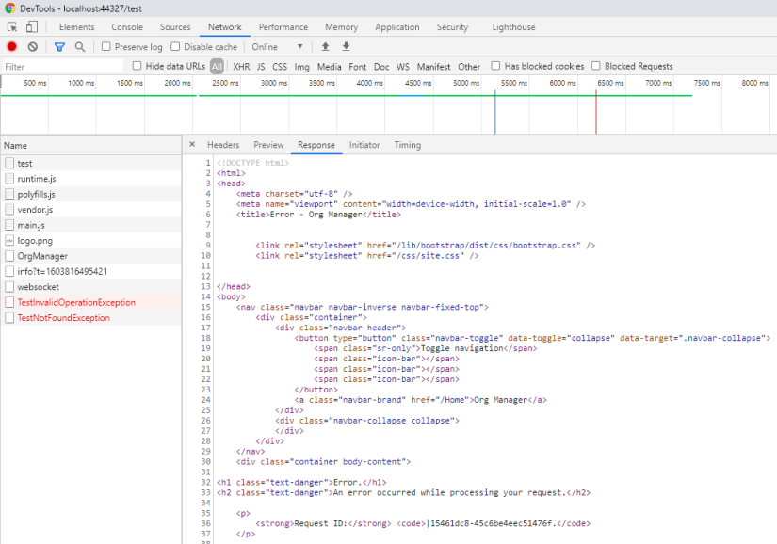Image resolution: width=777 pixels, height=544 pixels.
Task: Switch to the Preview tab
Action: pos(268,145)
